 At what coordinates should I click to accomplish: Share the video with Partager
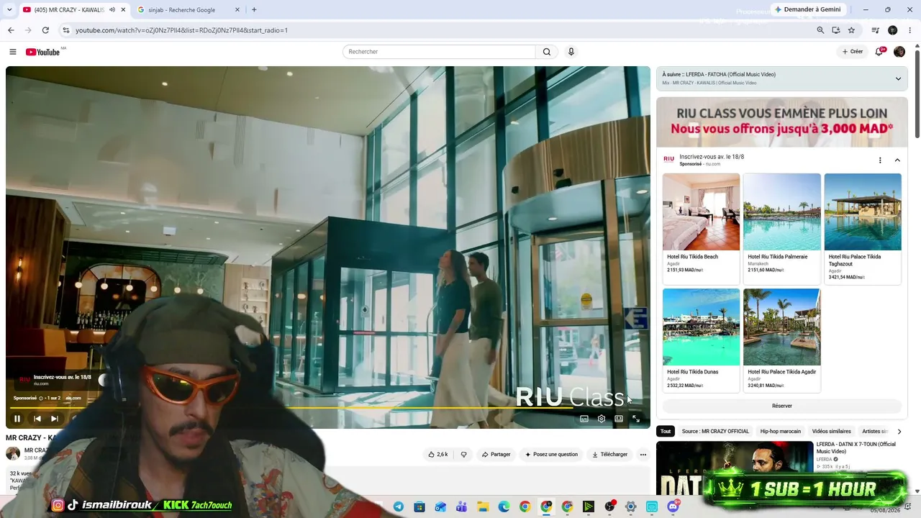click(496, 455)
